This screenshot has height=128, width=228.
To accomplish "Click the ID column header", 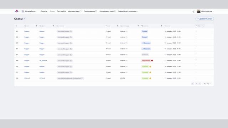I will point(16,26).
